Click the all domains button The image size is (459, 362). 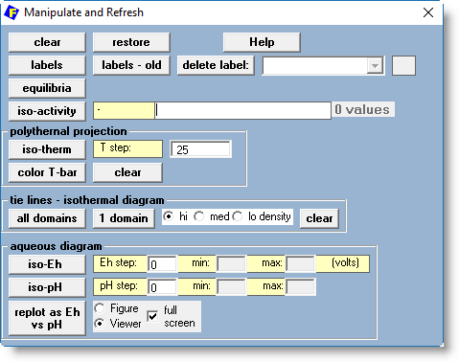coord(47,218)
